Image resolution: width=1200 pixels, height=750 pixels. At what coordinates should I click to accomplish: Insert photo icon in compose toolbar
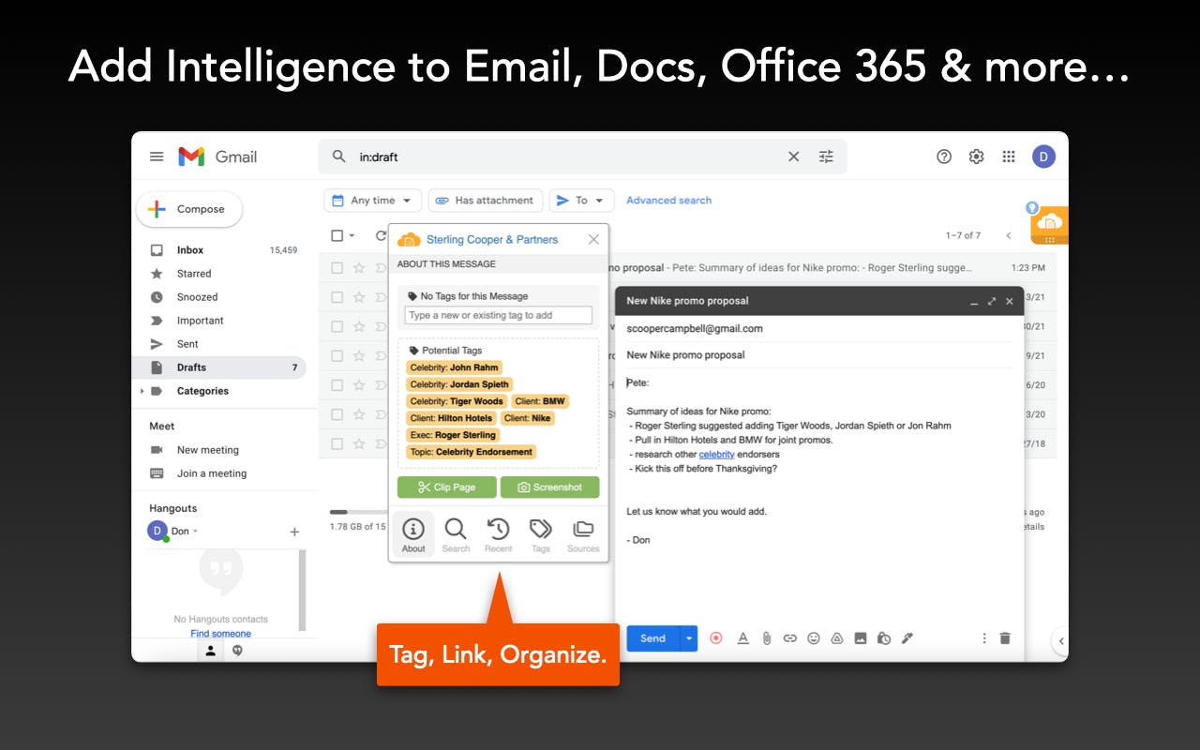pyautogui.click(x=861, y=638)
